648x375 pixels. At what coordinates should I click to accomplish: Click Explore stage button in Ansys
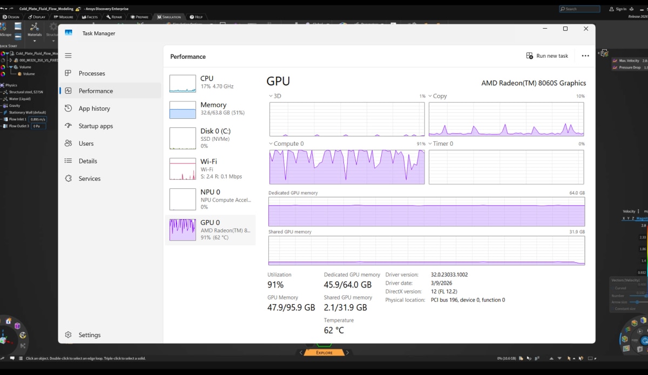pyautogui.click(x=324, y=352)
